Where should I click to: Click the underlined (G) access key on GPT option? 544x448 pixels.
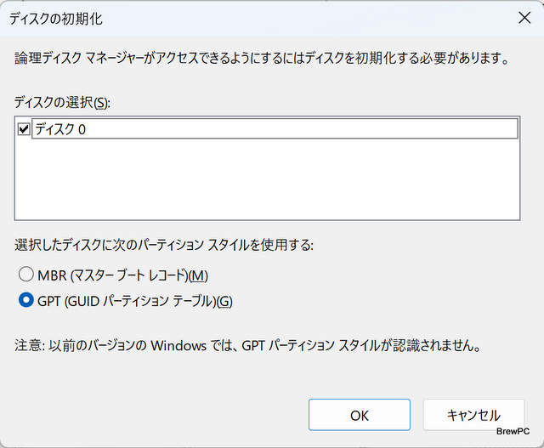(x=224, y=301)
